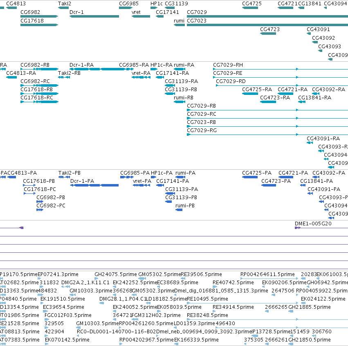
Task: Click the CG43093 gene label
Action: [x=330, y=47]
